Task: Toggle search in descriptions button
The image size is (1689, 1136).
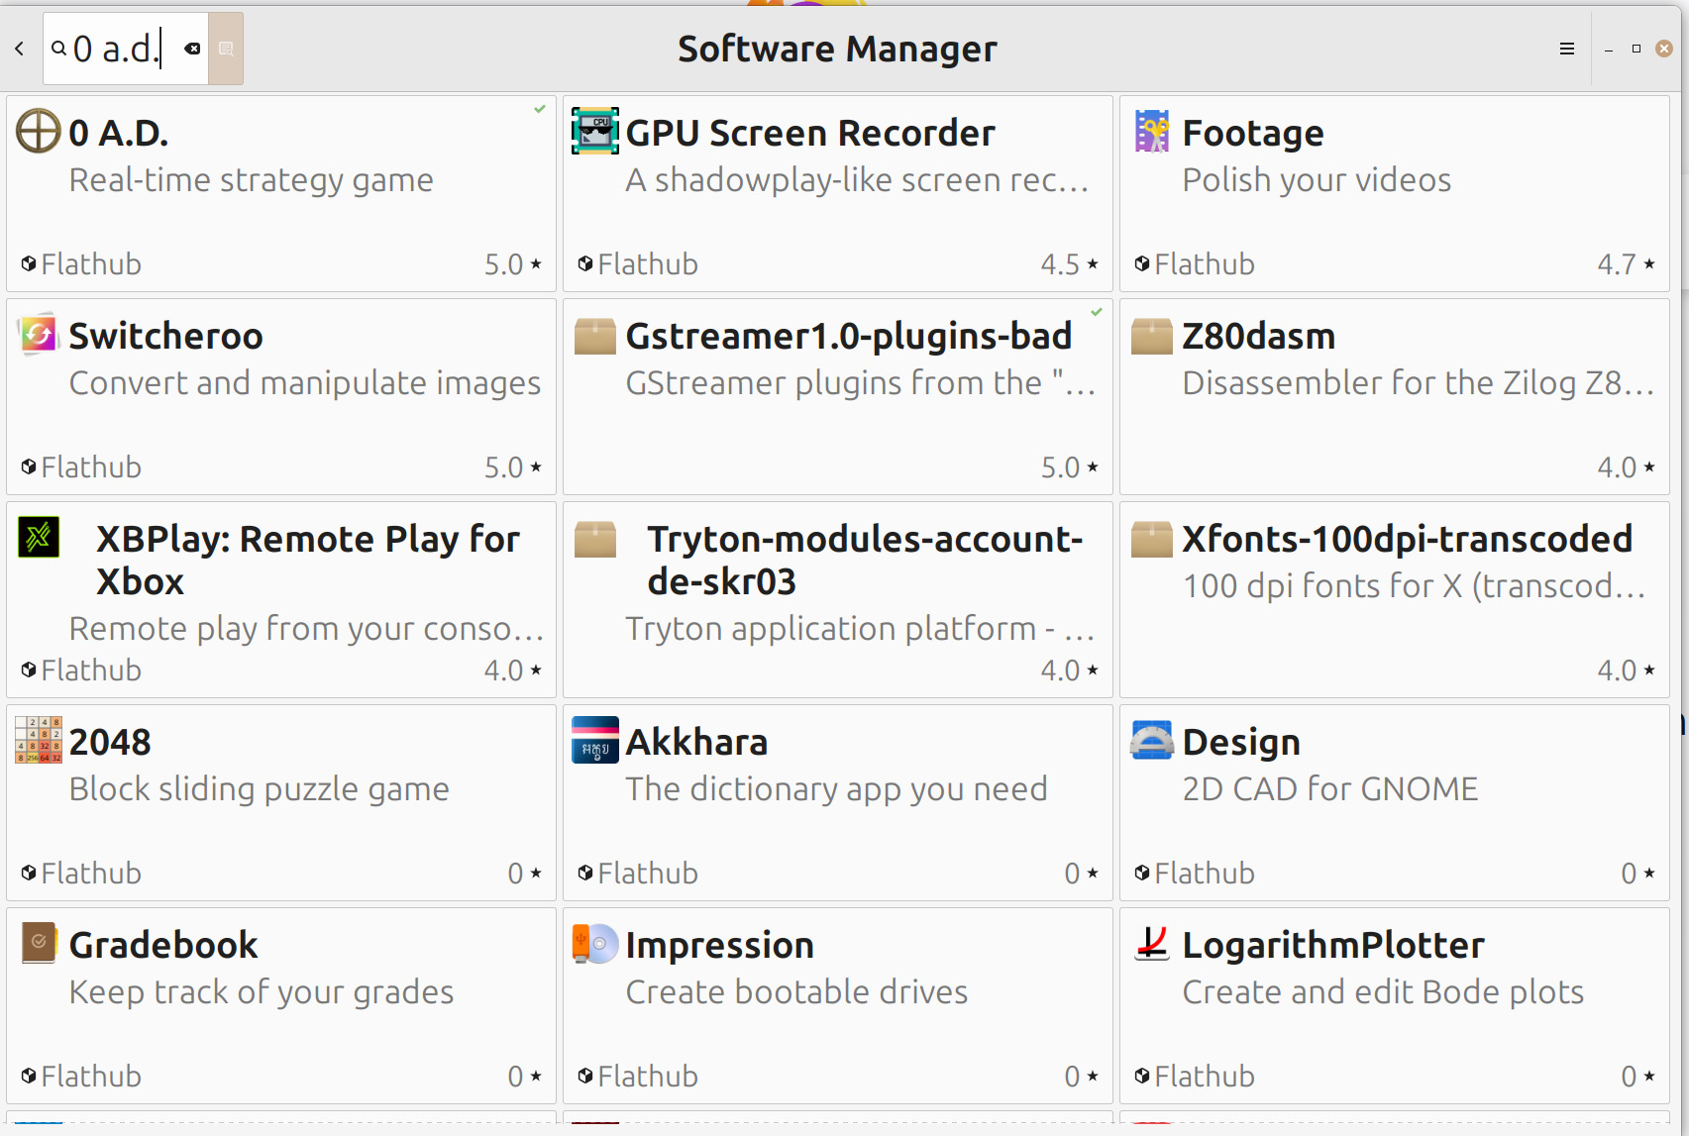Action: [x=226, y=49]
